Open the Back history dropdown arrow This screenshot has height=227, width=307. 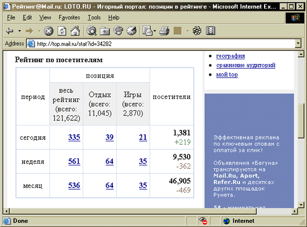(x=20, y=31)
